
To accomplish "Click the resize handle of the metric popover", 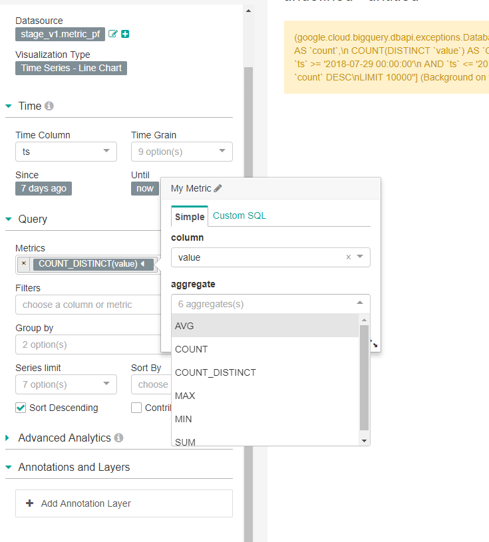I will [x=374, y=343].
